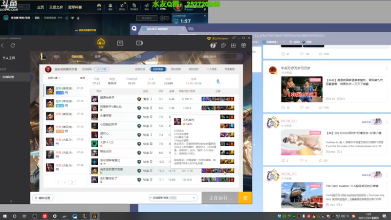Select 个人主页 in WeGame sidebar
The image size is (391, 220).
(x=8, y=58)
